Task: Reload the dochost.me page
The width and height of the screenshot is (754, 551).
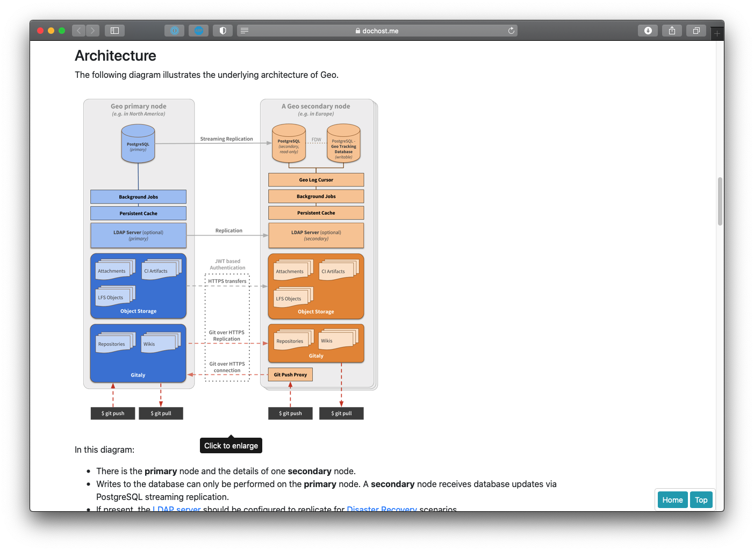Action: [511, 31]
